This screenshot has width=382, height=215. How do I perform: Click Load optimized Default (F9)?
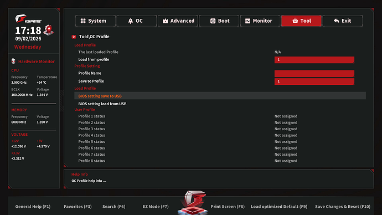click(x=279, y=207)
